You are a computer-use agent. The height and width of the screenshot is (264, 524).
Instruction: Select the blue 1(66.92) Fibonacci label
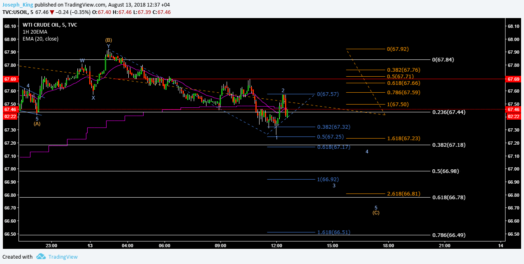point(328,180)
